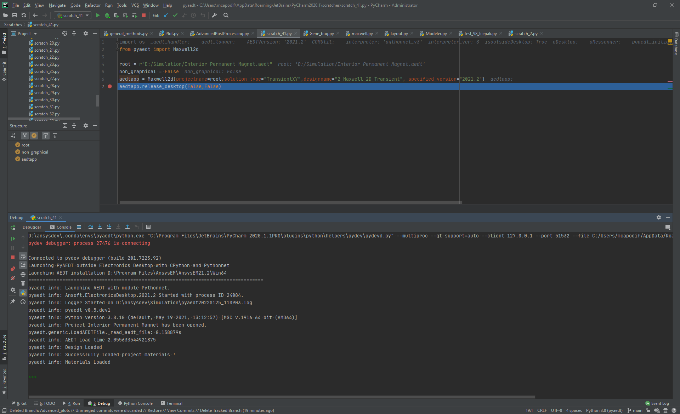Open debugger settings gear in Debug panel
The height and width of the screenshot is (414, 680).
tap(13, 291)
